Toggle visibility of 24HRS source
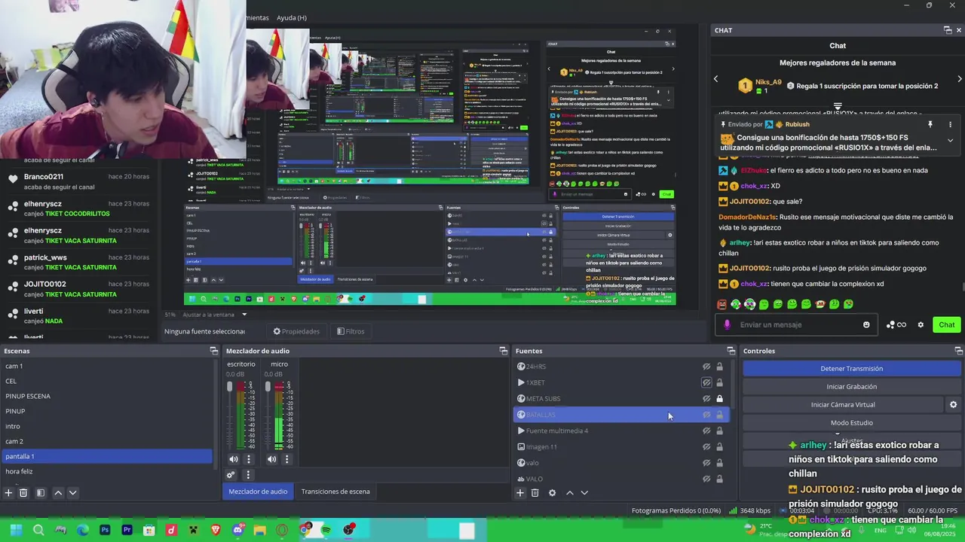The width and height of the screenshot is (965, 542). coord(706,367)
